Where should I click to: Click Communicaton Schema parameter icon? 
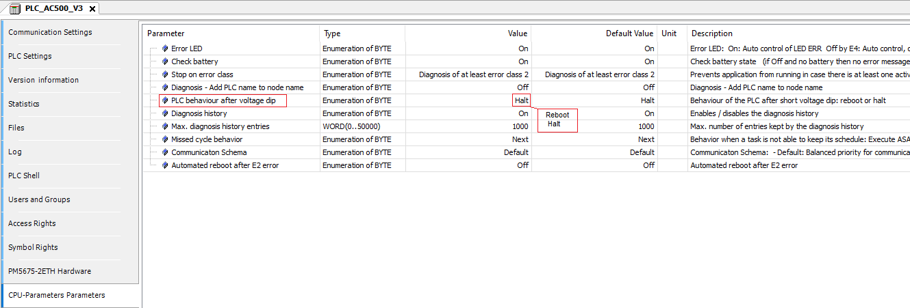point(164,152)
